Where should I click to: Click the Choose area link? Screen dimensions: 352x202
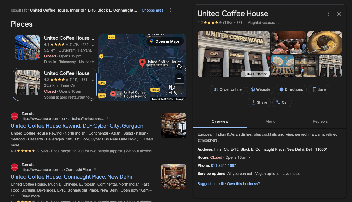(153, 10)
